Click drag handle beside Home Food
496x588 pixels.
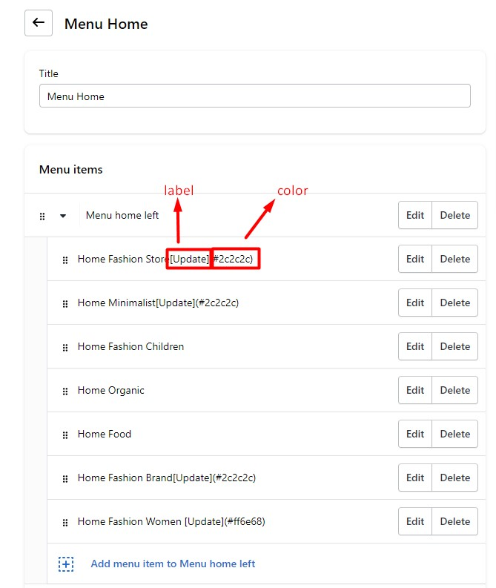coord(65,435)
